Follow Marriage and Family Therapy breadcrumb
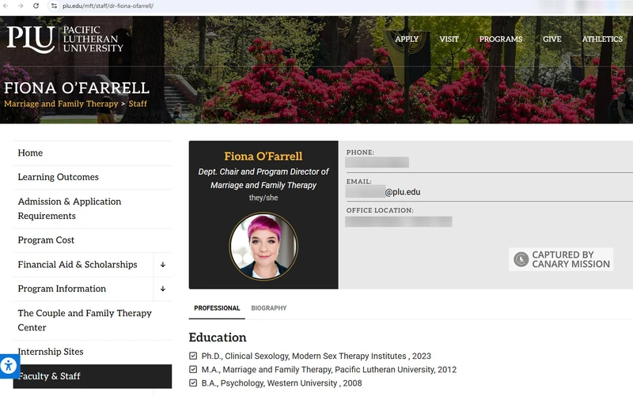The width and height of the screenshot is (633, 396). 61,104
